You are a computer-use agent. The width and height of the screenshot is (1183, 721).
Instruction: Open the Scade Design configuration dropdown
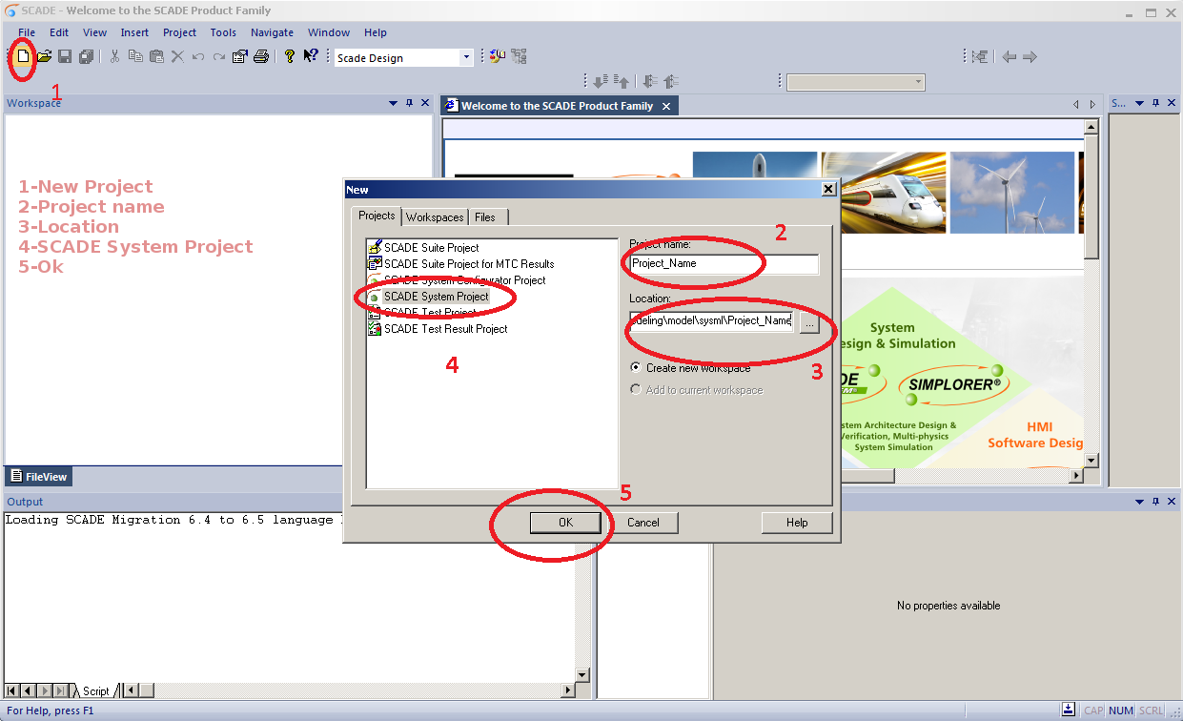tap(466, 58)
